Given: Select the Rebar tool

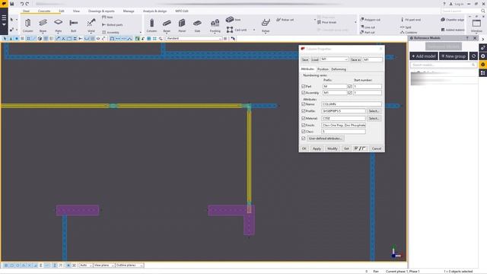Looking at the screenshot, I should tap(266, 25).
